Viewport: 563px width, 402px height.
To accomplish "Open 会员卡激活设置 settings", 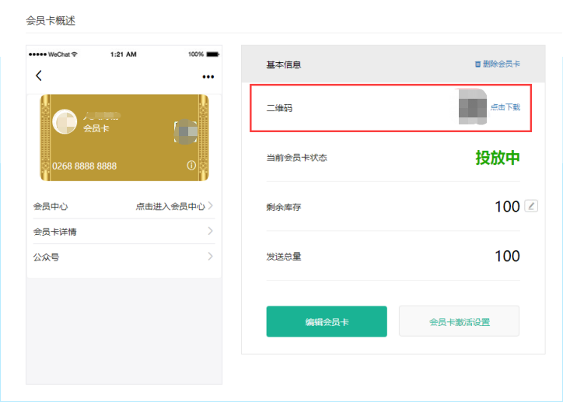I will pyautogui.click(x=459, y=321).
